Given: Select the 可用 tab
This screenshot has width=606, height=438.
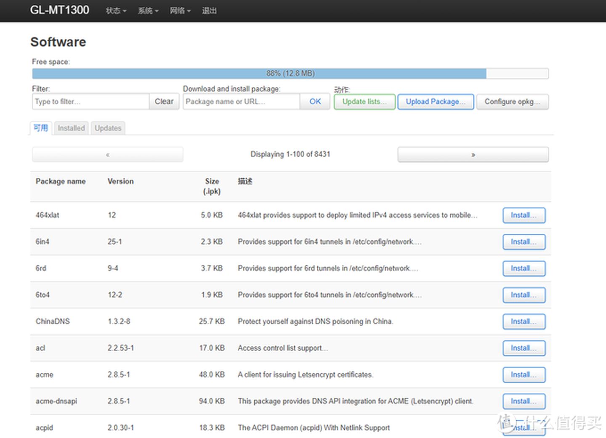Looking at the screenshot, I should (41, 128).
